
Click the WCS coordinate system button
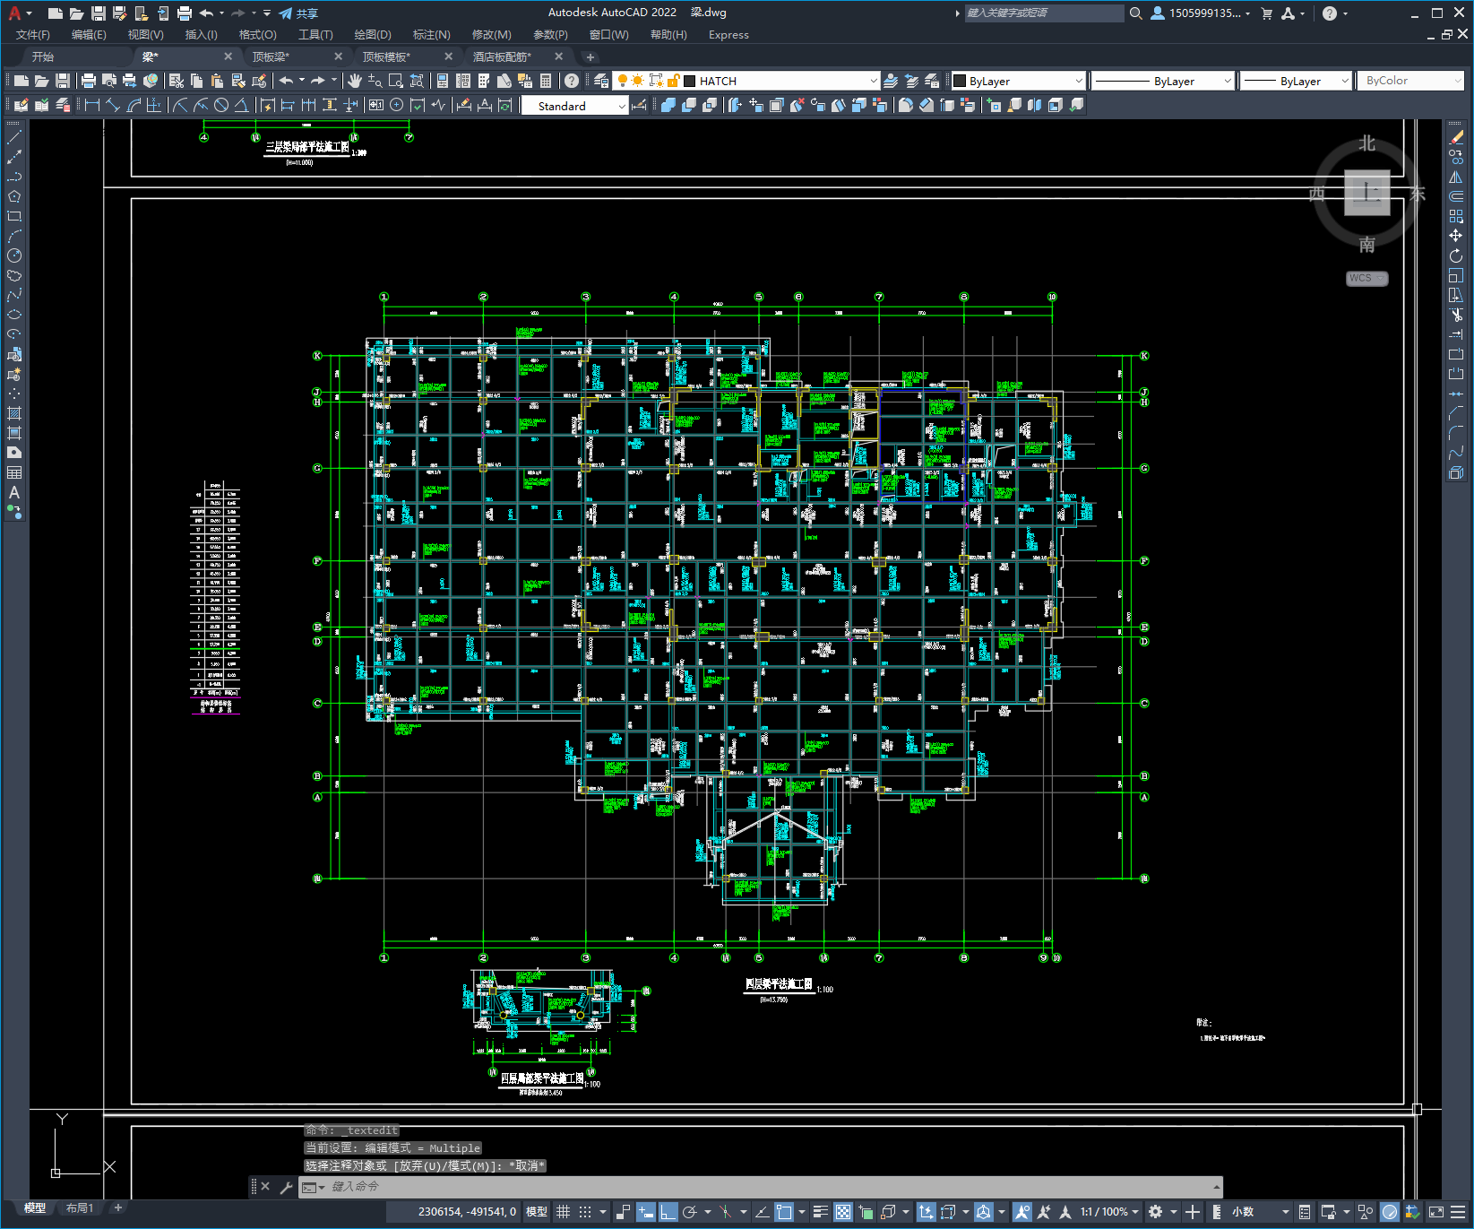[1366, 278]
